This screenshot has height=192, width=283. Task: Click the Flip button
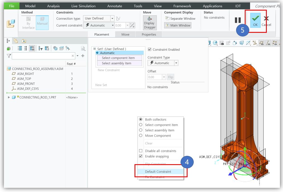click(171, 77)
